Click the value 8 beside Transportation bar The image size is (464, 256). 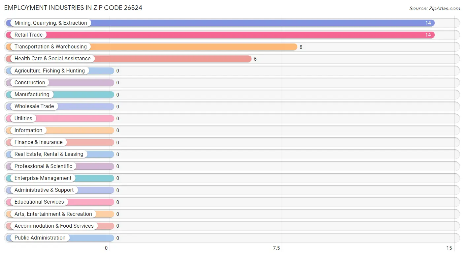pos(301,47)
